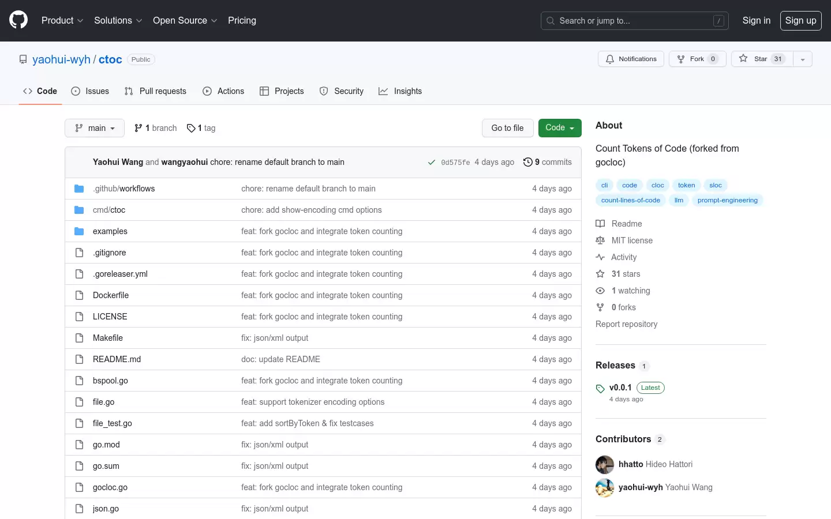831x519 pixels.
Task: Click the tag icon next to 1 tag
Action: click(x=191, y=128)
